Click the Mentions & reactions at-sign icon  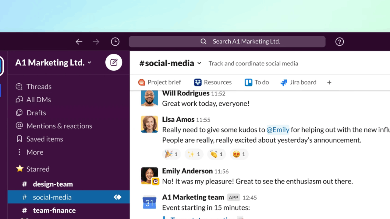(x=19, y=126)
